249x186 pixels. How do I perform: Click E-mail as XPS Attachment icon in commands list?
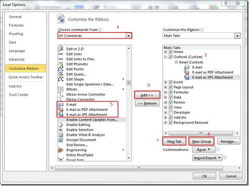[x=61, y=114]
